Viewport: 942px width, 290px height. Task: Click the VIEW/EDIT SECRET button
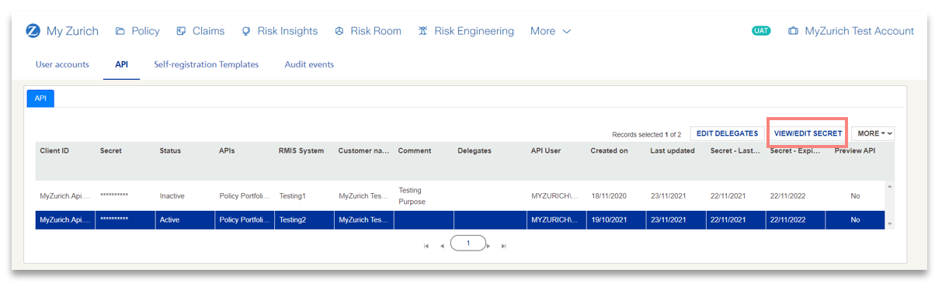pos(808,133)
